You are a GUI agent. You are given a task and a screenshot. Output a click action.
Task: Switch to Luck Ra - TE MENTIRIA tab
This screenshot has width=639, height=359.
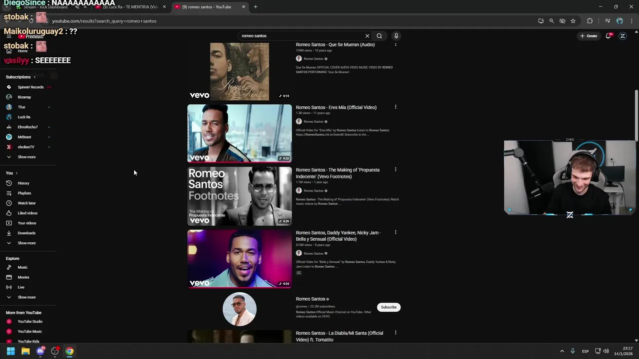[131, 7]
